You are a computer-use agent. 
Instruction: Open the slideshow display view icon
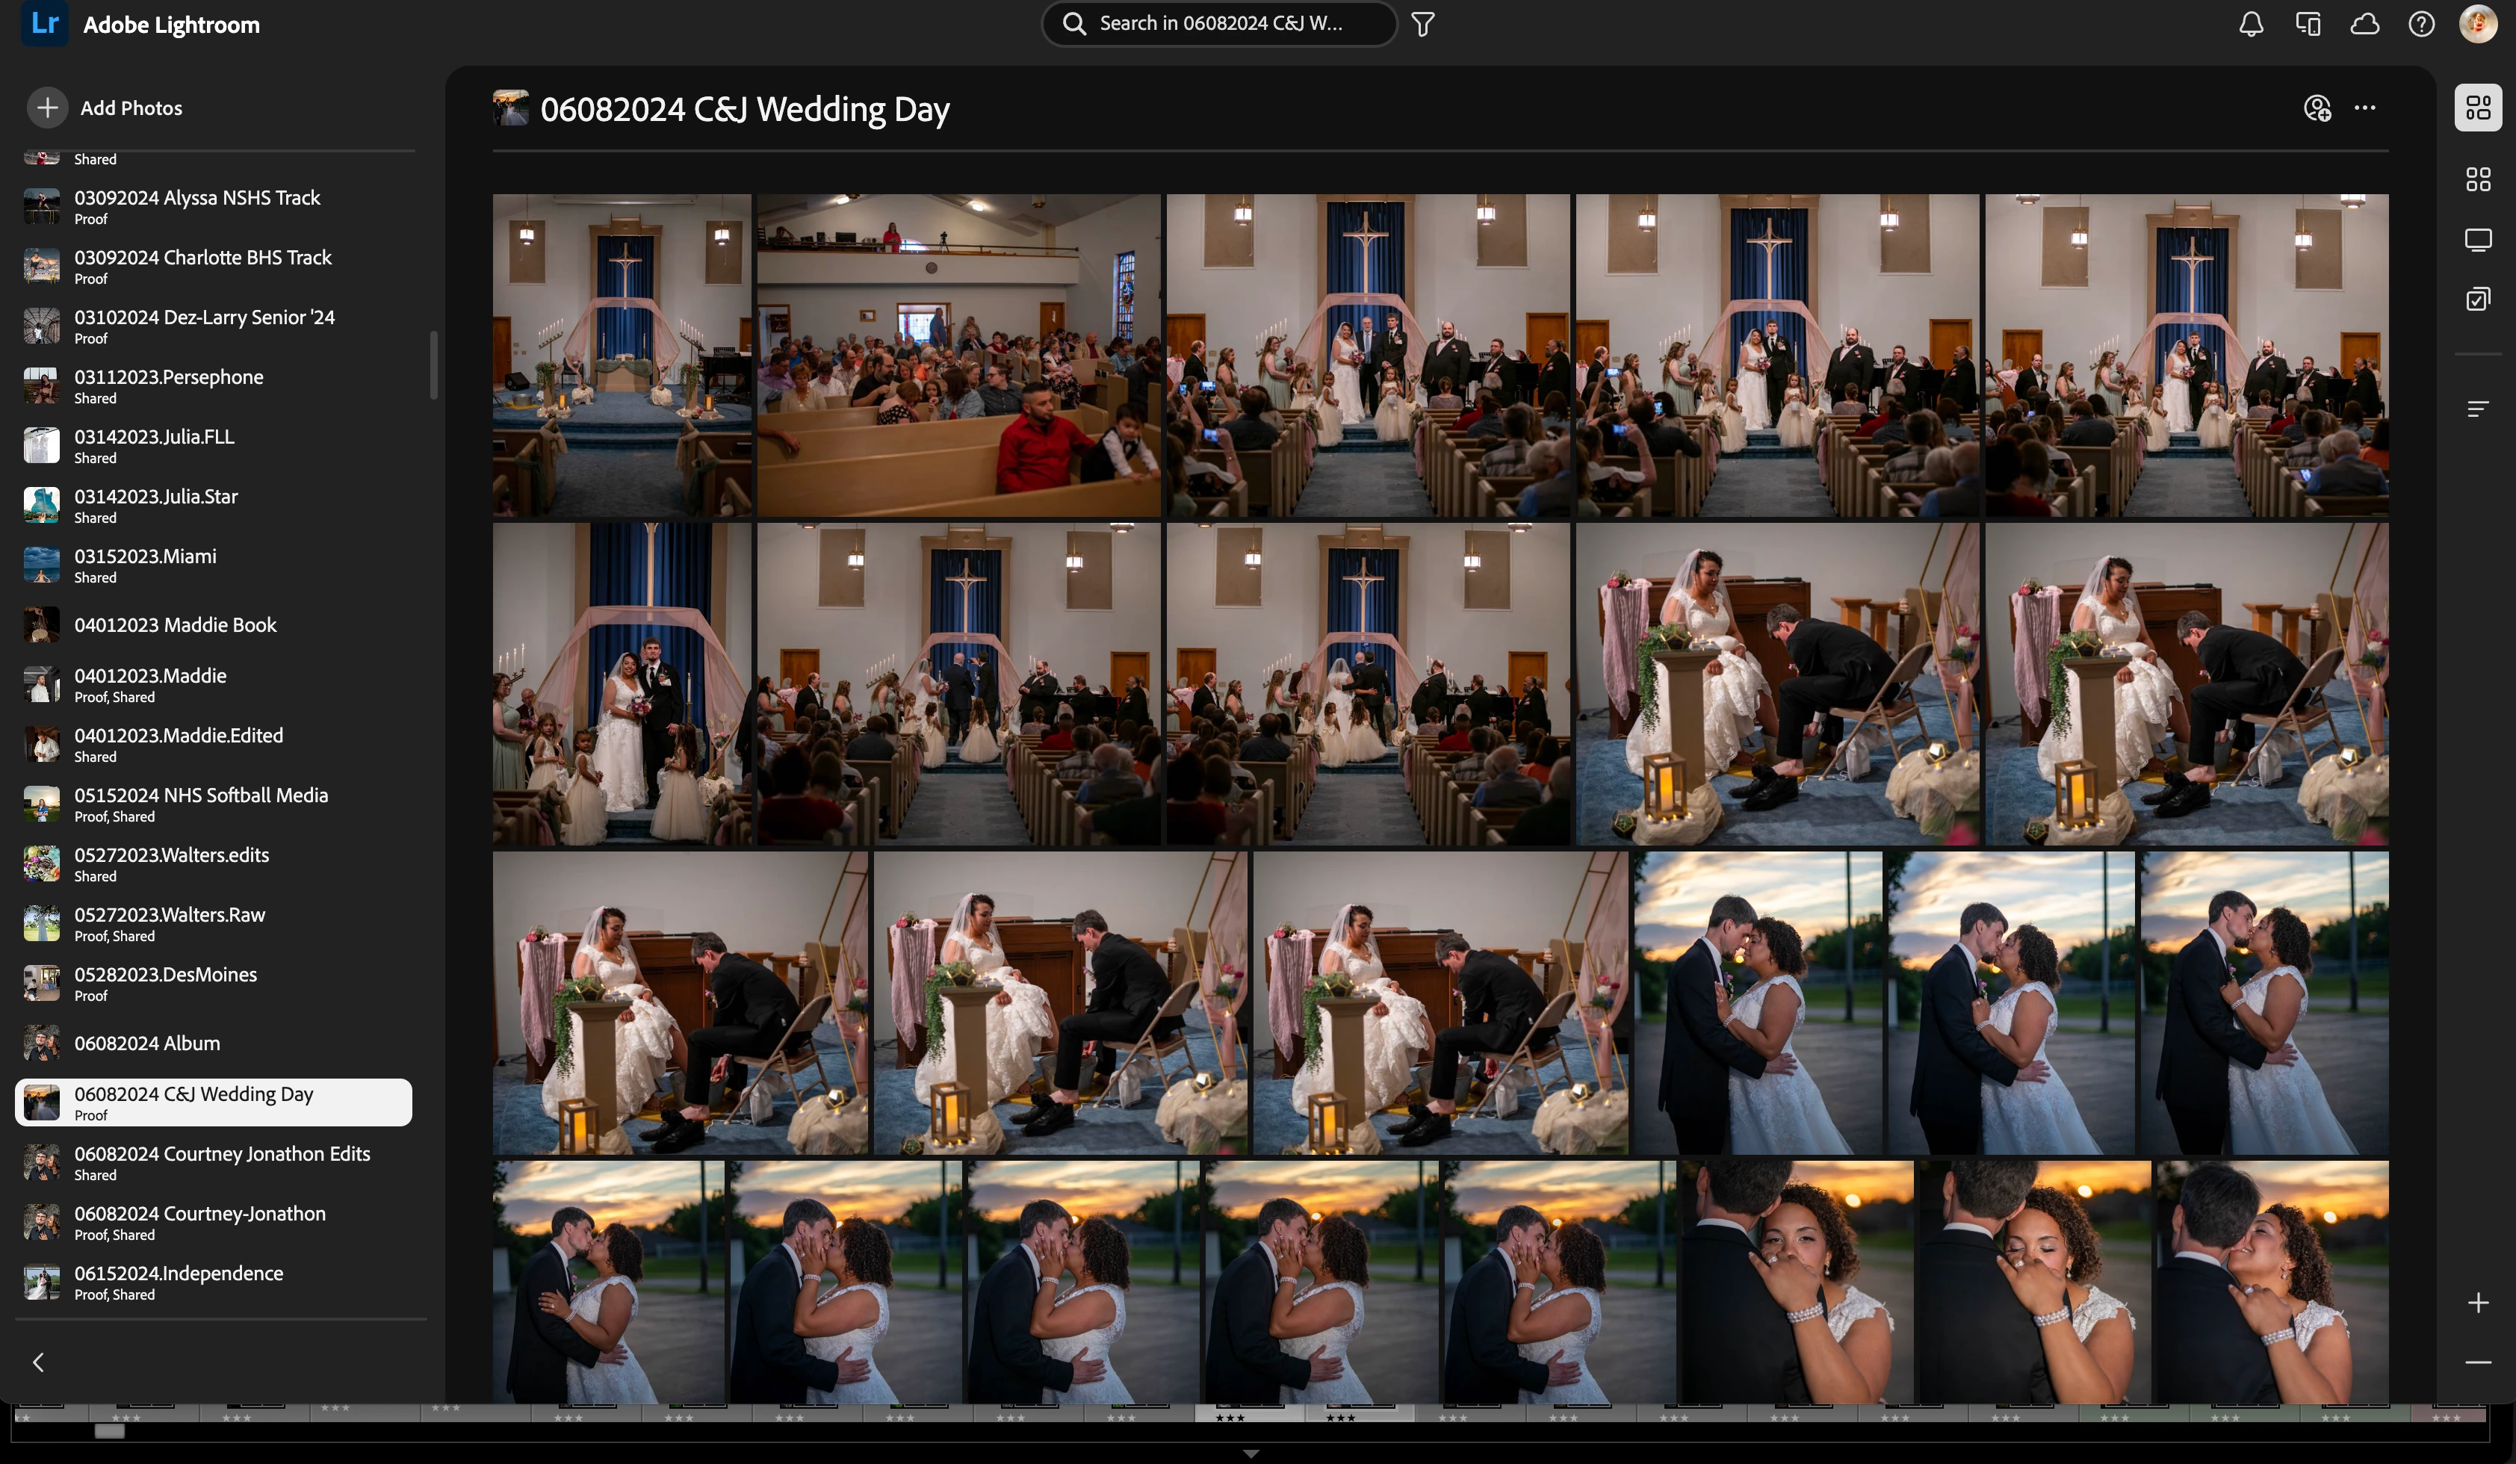[x=2477, y=241]
